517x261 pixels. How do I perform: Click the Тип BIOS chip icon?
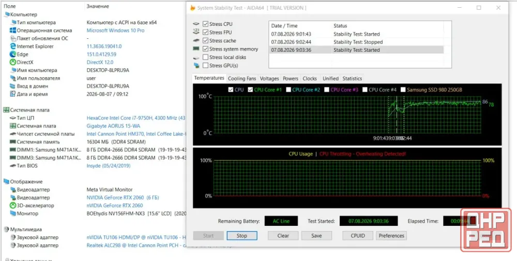point(13,166)
